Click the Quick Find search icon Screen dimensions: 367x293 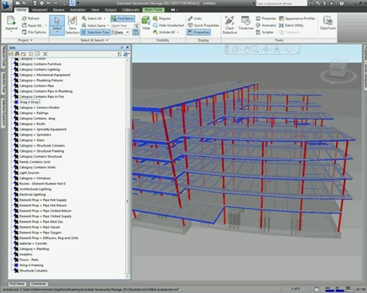pos(136,26)
